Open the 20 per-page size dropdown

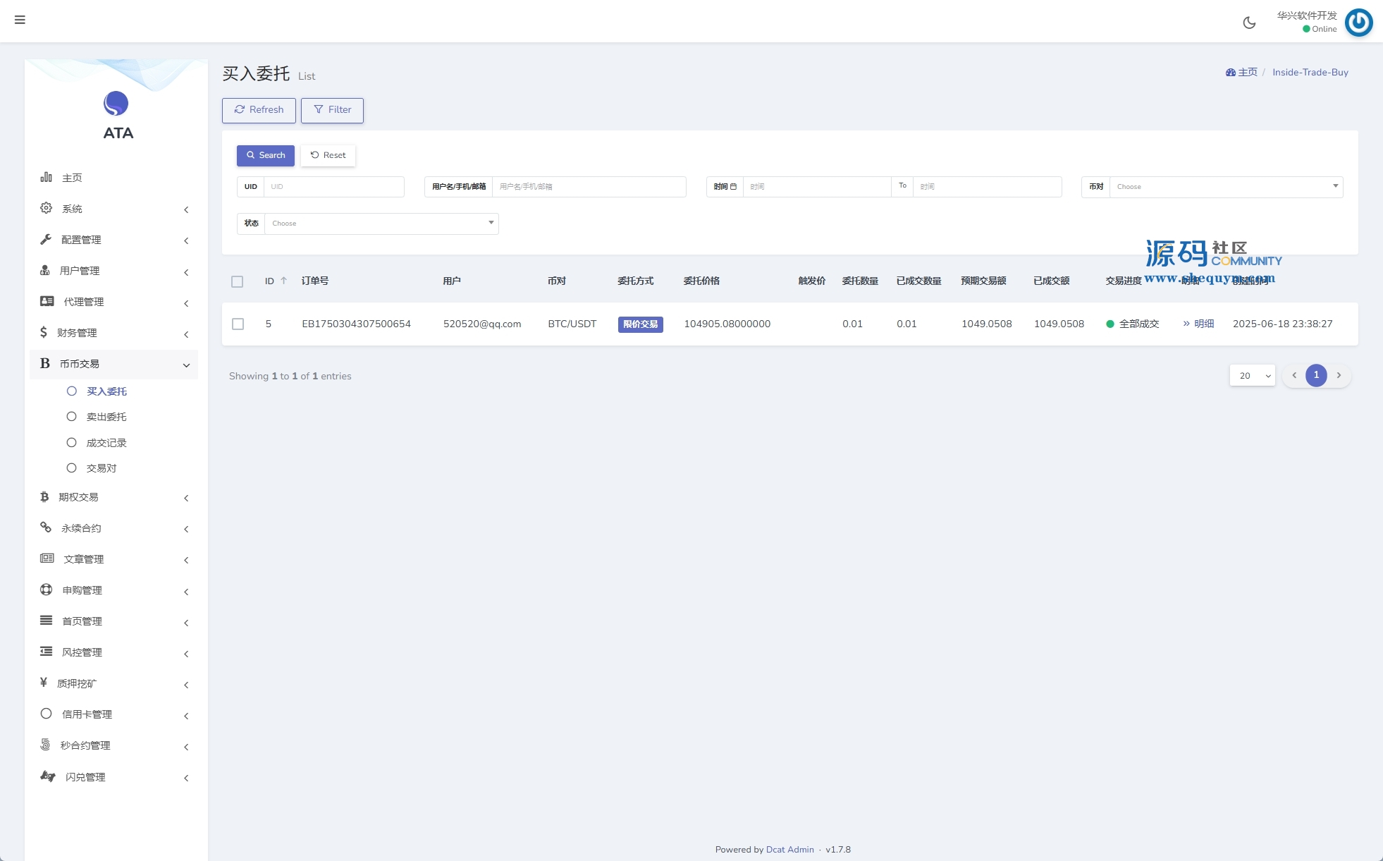(1253, 376)
